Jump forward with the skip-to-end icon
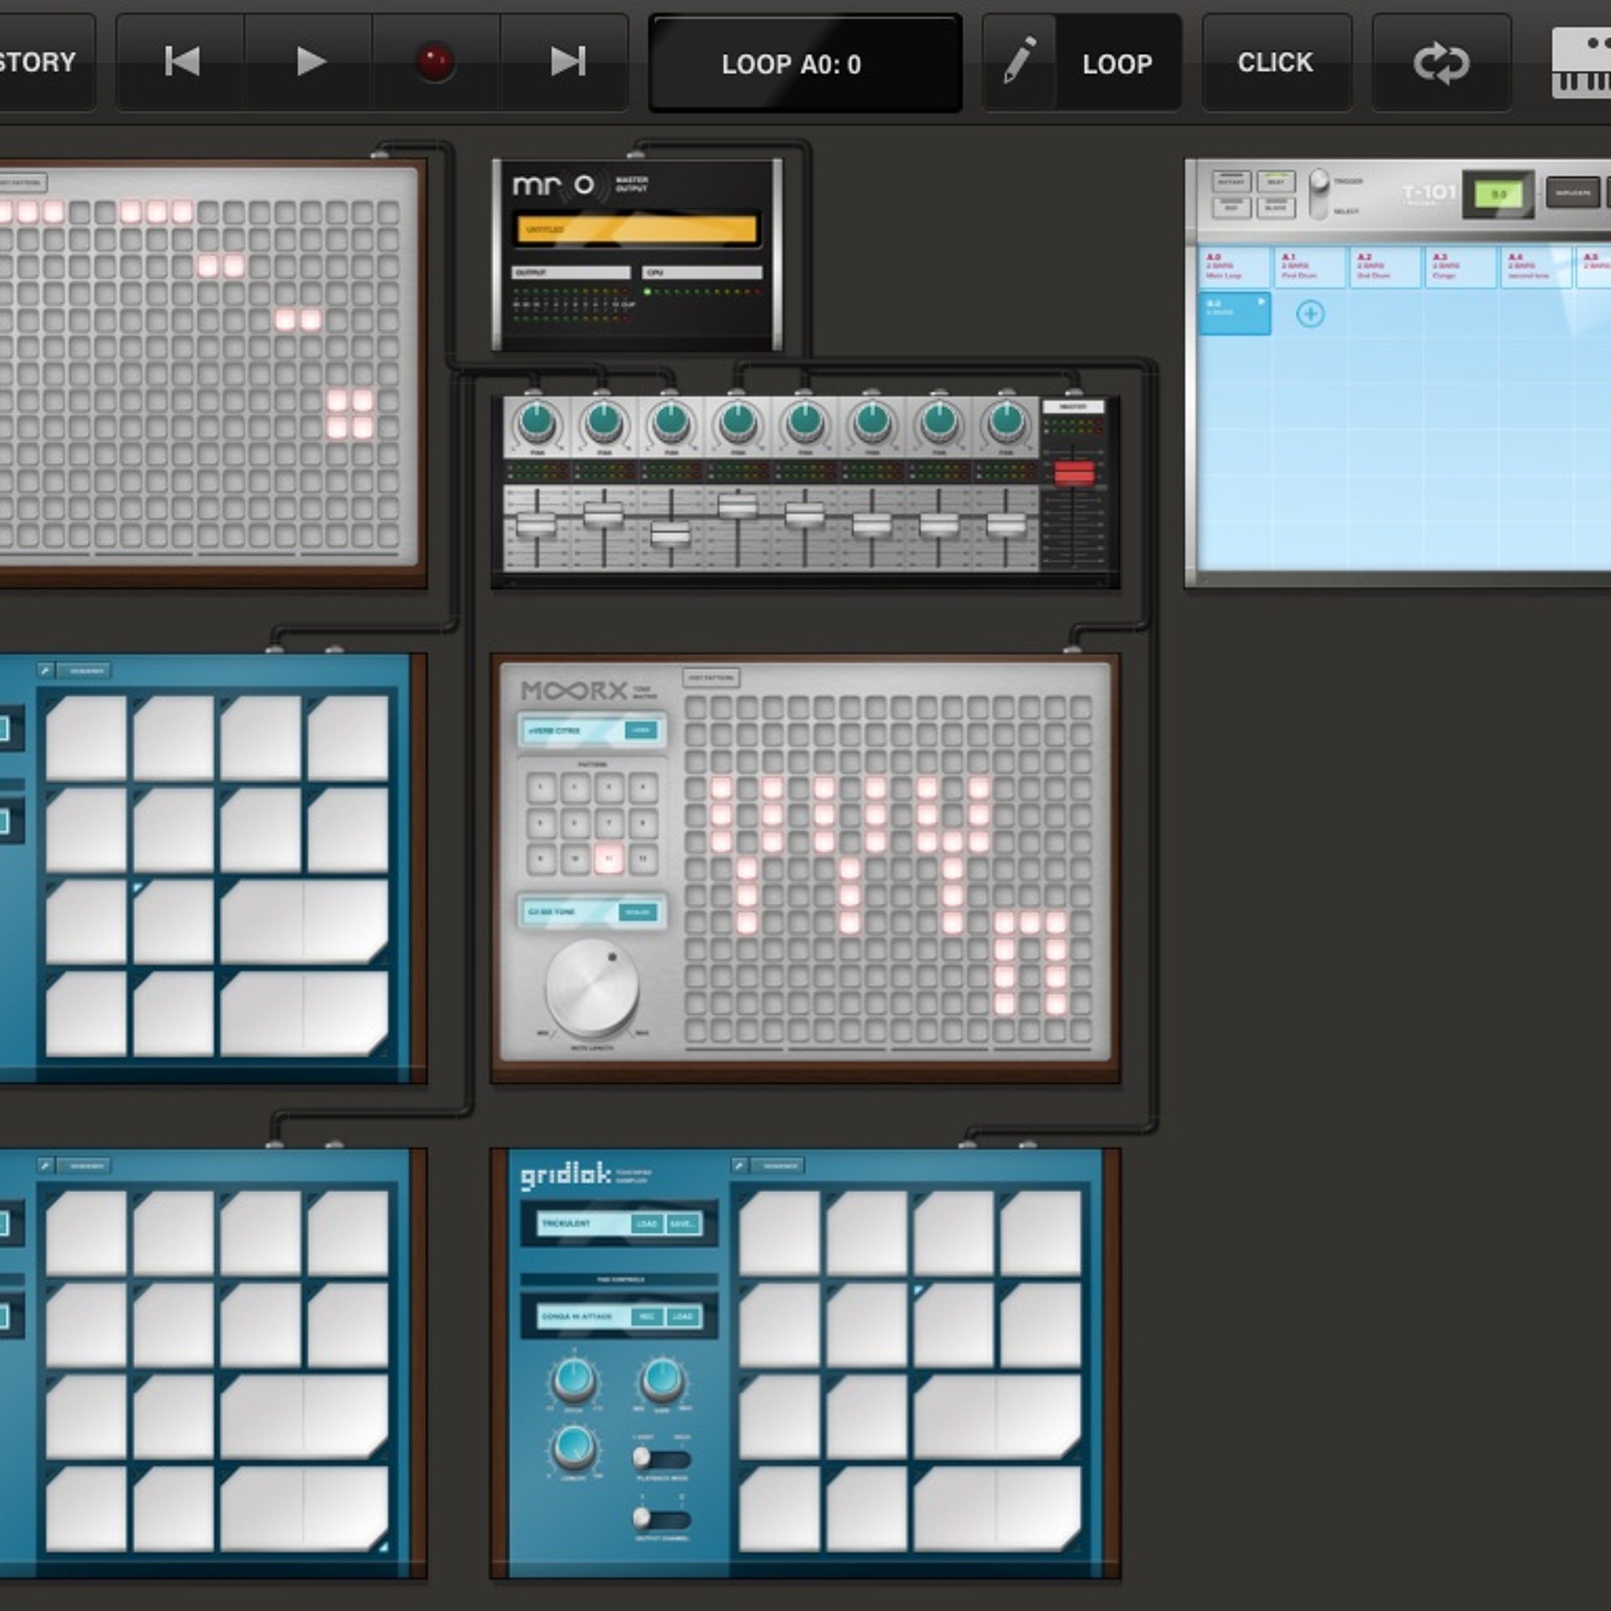The width and height of the screenshot is (1611, 1611). point(567,62)
